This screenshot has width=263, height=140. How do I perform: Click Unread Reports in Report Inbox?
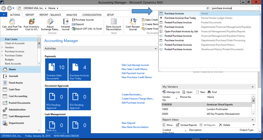coord(186,125)
